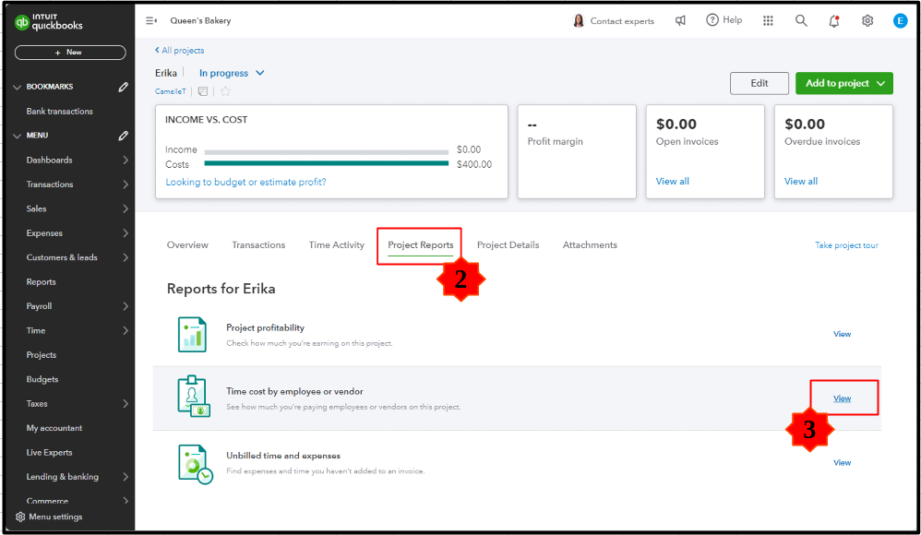Expand the Taxes submenu arrow
This screenshot has width=921, height=535.
click(126, 403)
